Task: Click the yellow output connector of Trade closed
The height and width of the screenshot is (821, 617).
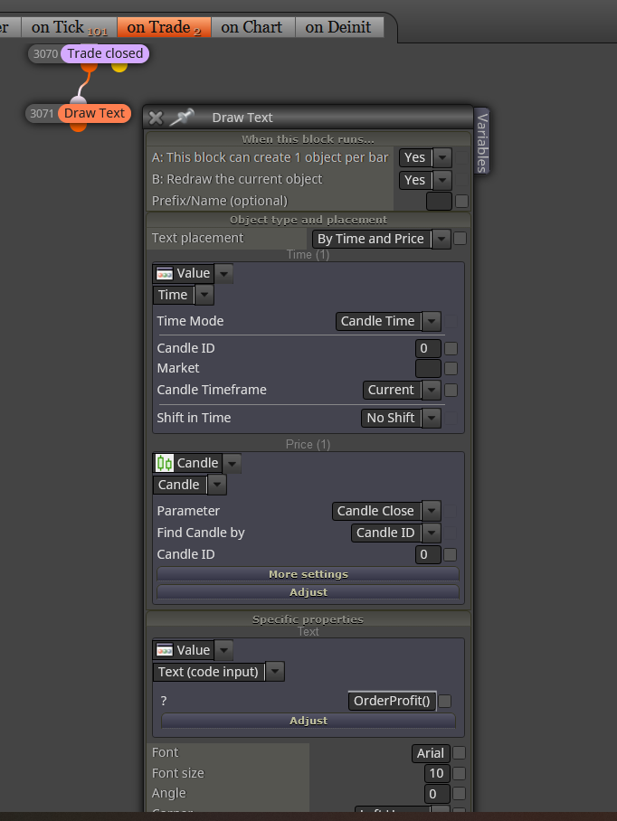Action: (x=119, y=67)
